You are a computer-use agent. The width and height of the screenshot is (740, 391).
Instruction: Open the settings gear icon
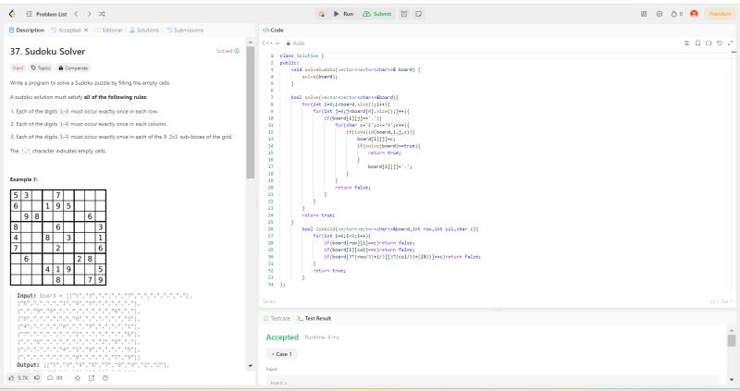[x=660, y=14]
